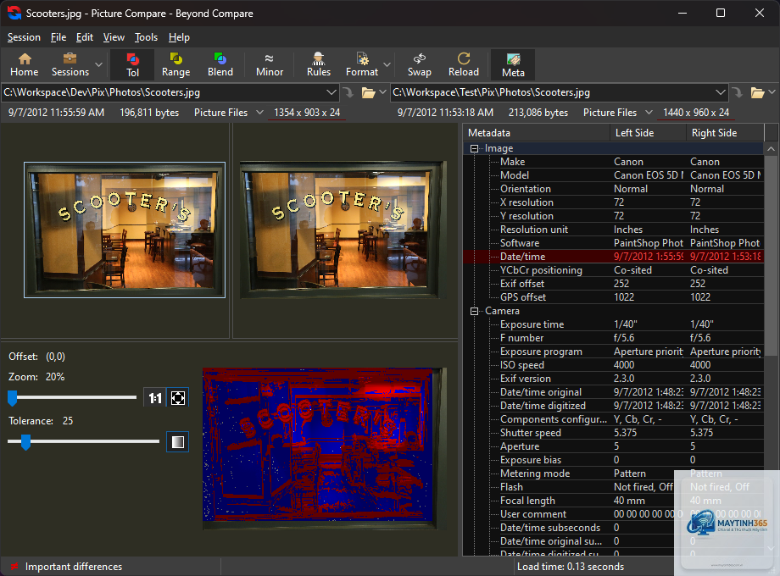Select the Range comparison mode
780x576 pixels.
(x=175, y=64)
